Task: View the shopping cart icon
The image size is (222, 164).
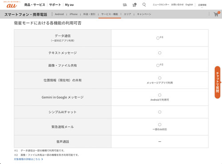Action: (217, 14)
